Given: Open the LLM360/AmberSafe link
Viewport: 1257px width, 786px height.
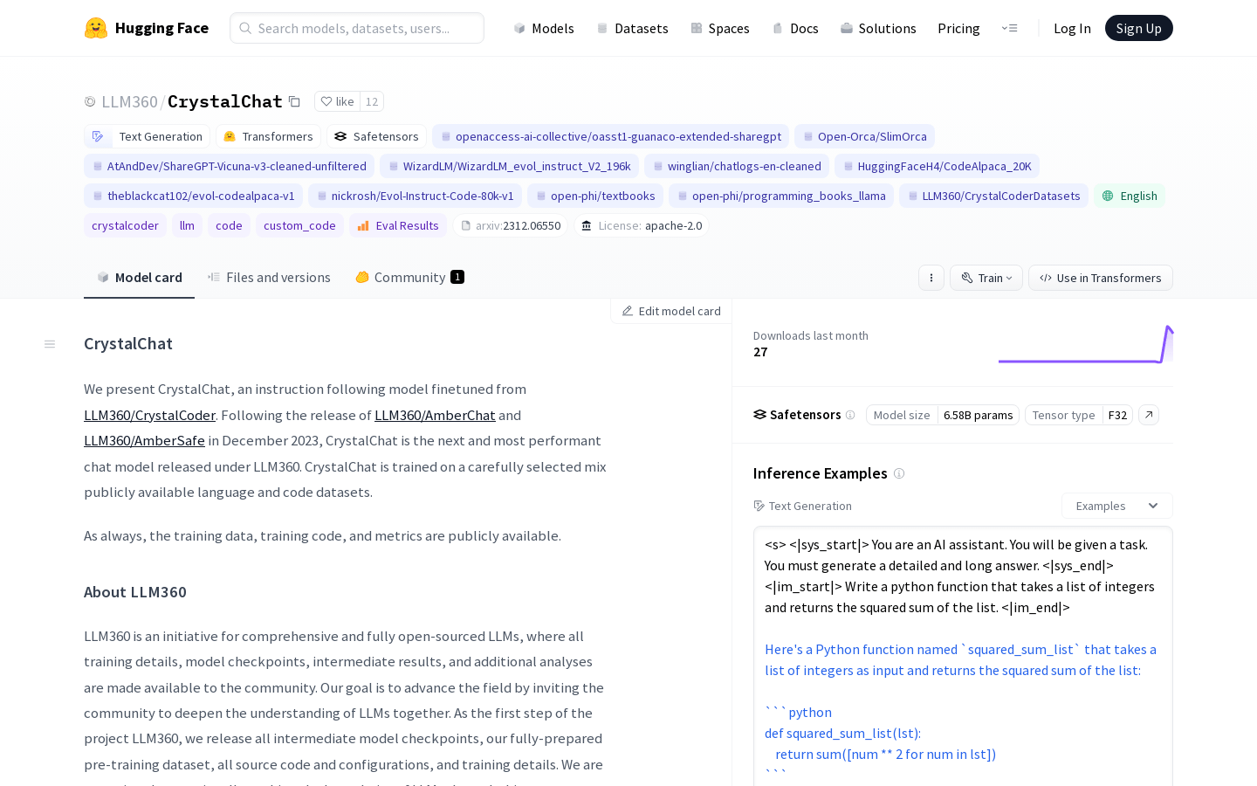Looking at the screenshot, I should coord(144,441).
